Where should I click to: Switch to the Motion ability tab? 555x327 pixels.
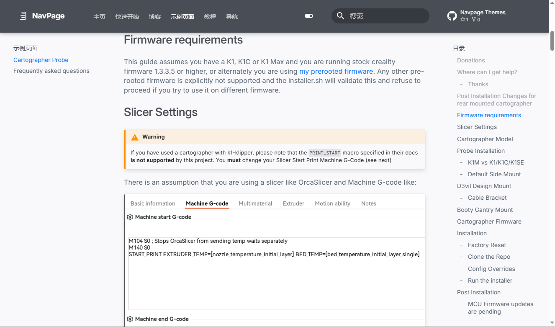pos(333,203)
